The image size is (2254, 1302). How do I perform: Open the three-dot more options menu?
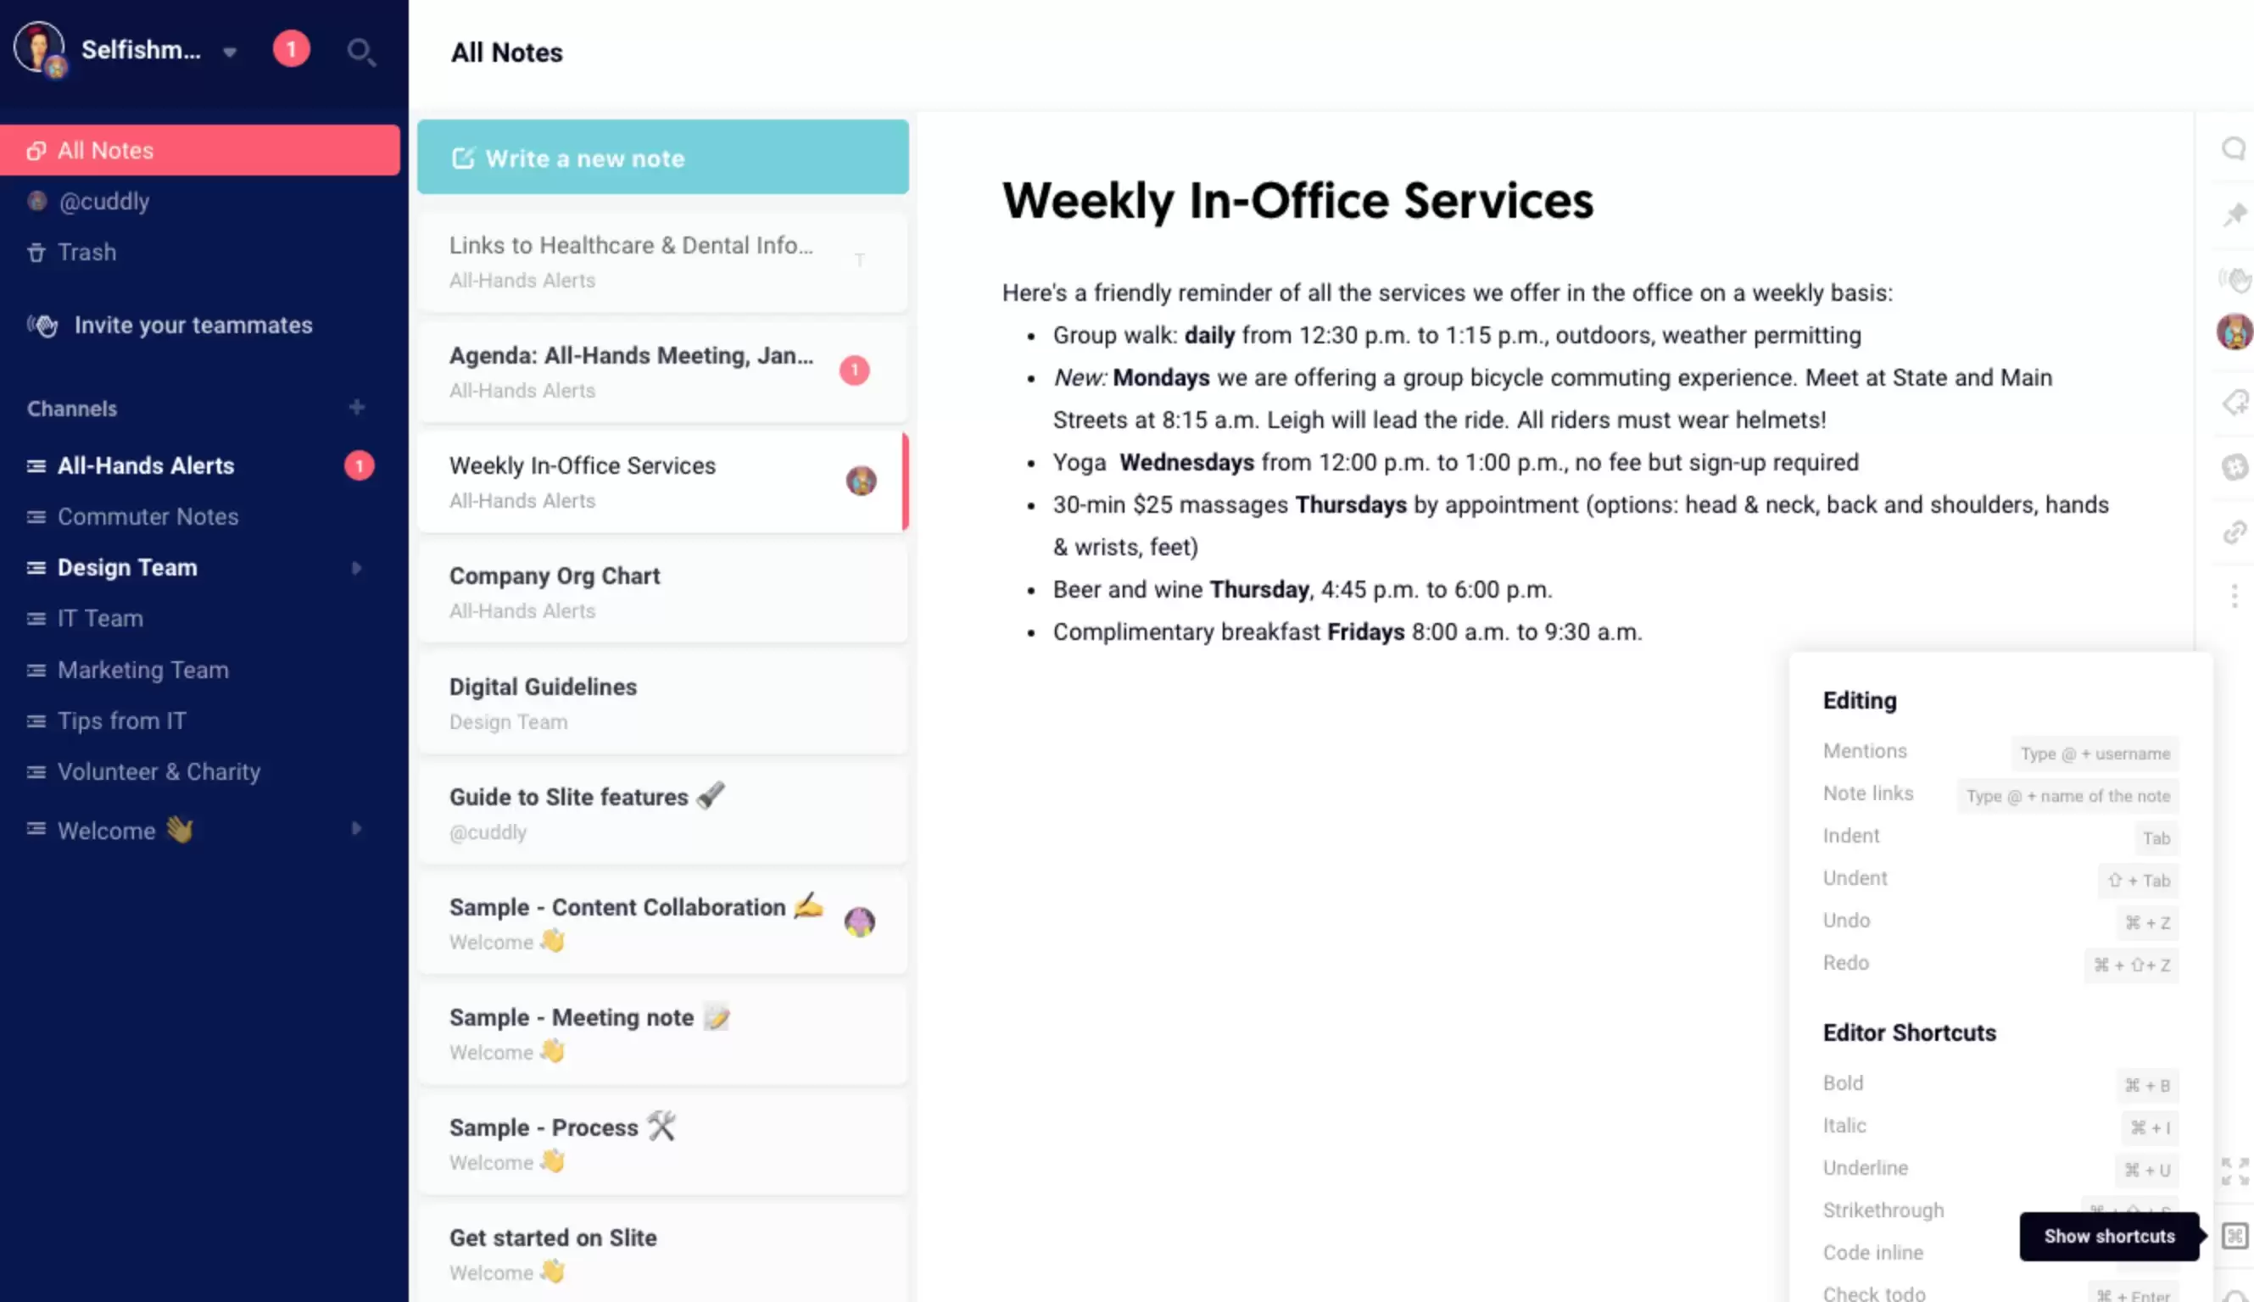click(2234, 596)
